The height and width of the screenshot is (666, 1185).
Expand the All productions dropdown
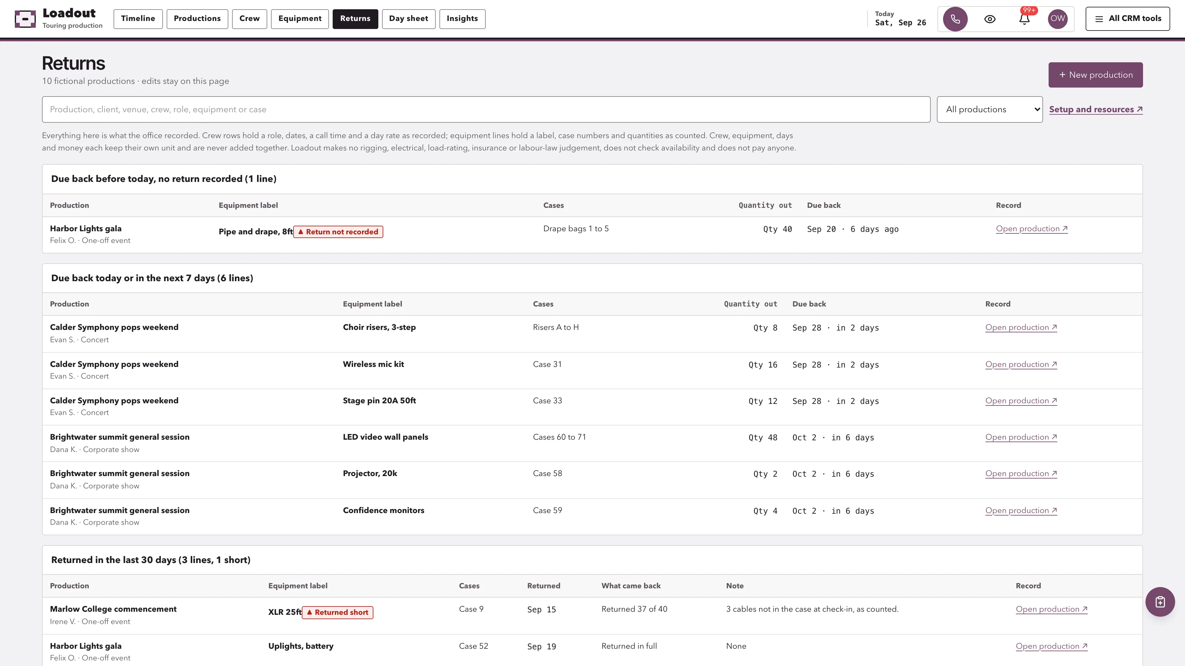pyautogui.click(x=989, y=109)
